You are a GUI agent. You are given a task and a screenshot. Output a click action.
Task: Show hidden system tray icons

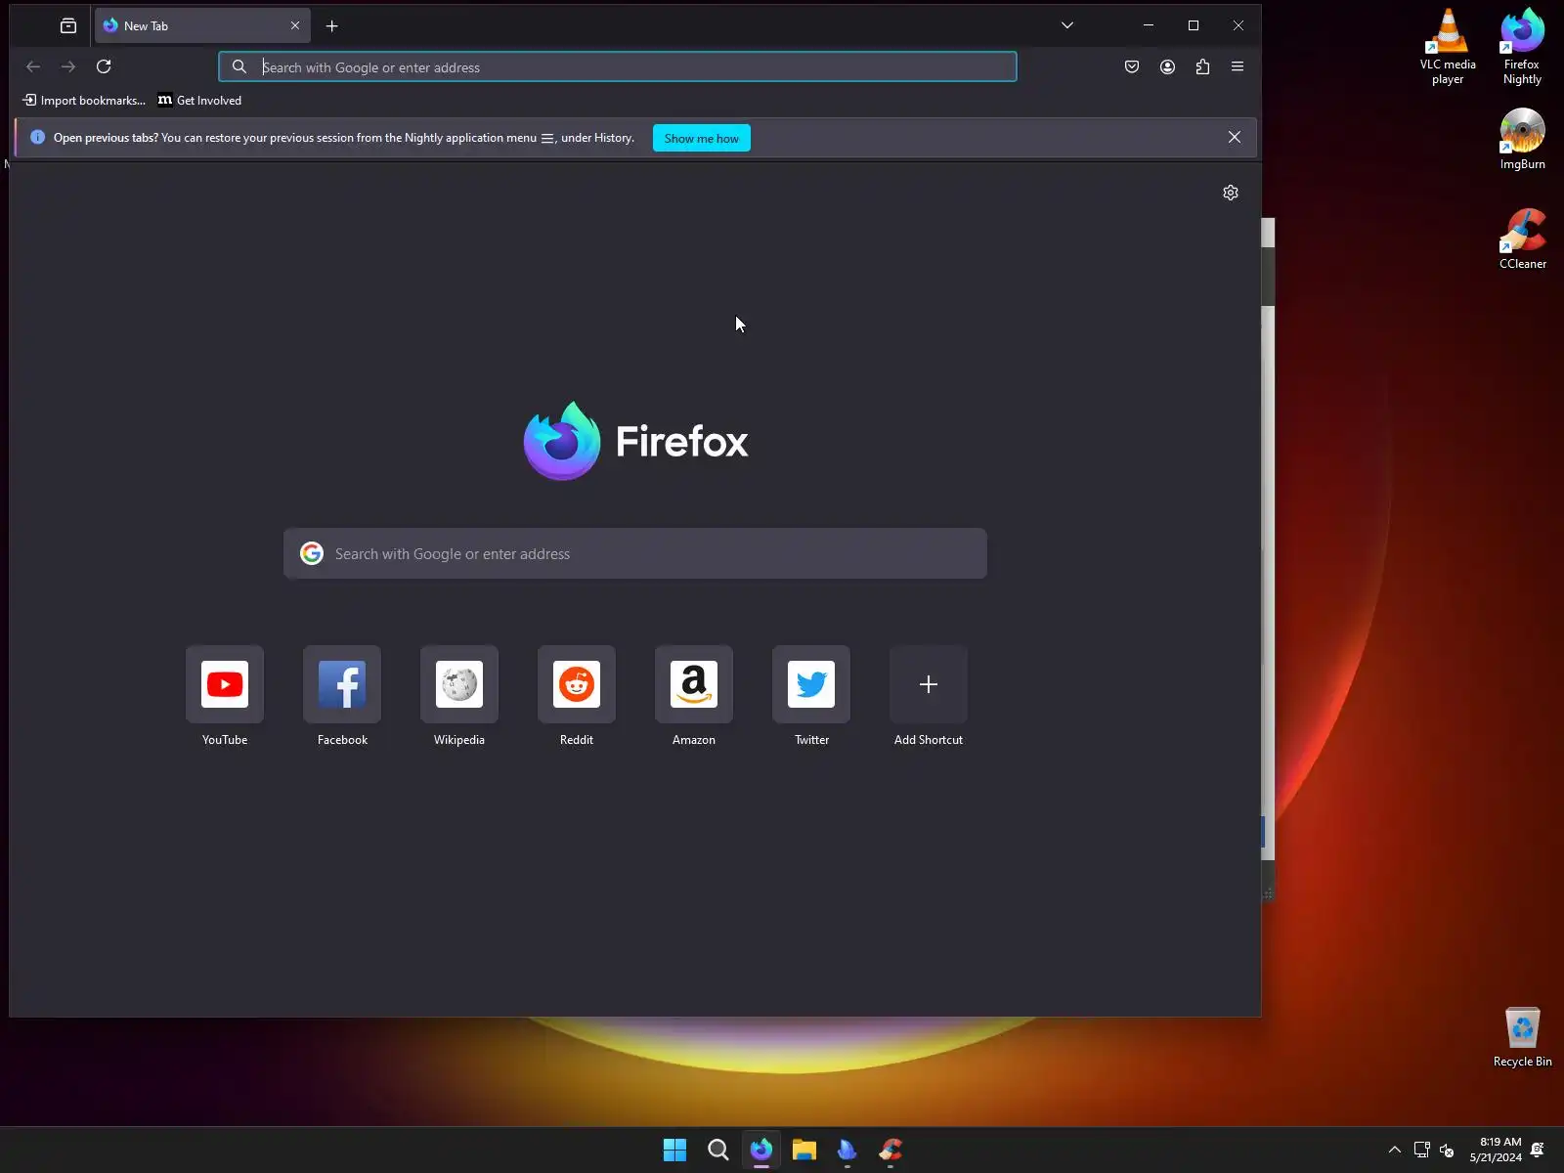coord(1395,1150)
